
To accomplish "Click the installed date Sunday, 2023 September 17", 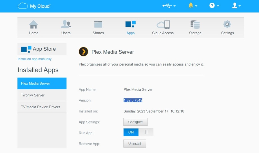I will coord(154,111).
